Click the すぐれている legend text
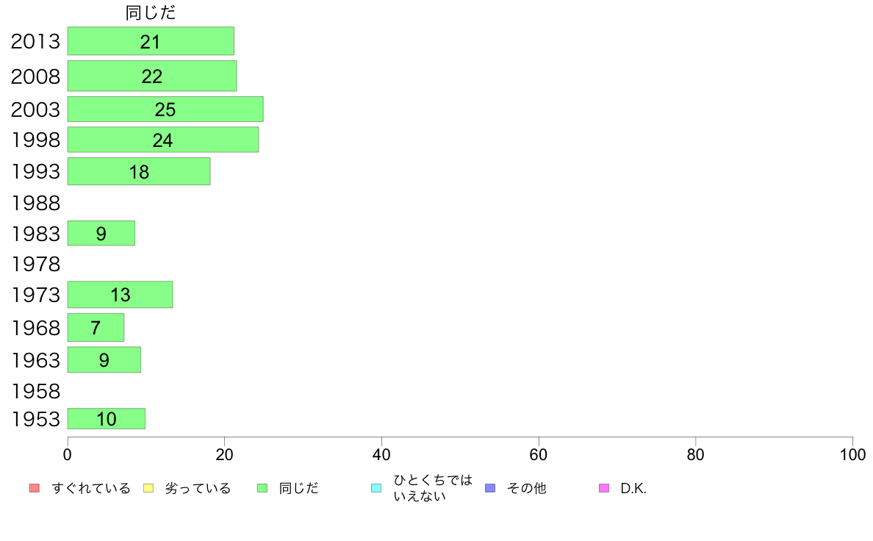The width and height of the screenshot is (873, 541). [91, 489]
